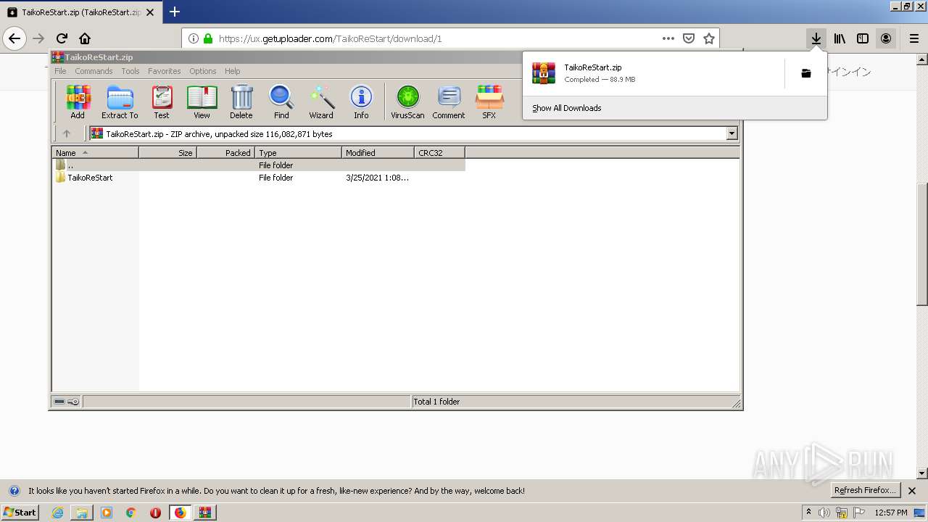Open a new Firefox tab
The width and height of the screenshot is (928, 522).
[x=175, y=12]
